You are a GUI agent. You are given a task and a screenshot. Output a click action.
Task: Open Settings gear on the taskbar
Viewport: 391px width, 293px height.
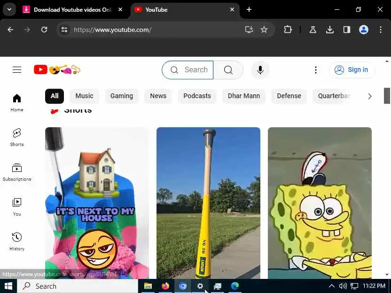pyautogui.click(x=200, y=286)
